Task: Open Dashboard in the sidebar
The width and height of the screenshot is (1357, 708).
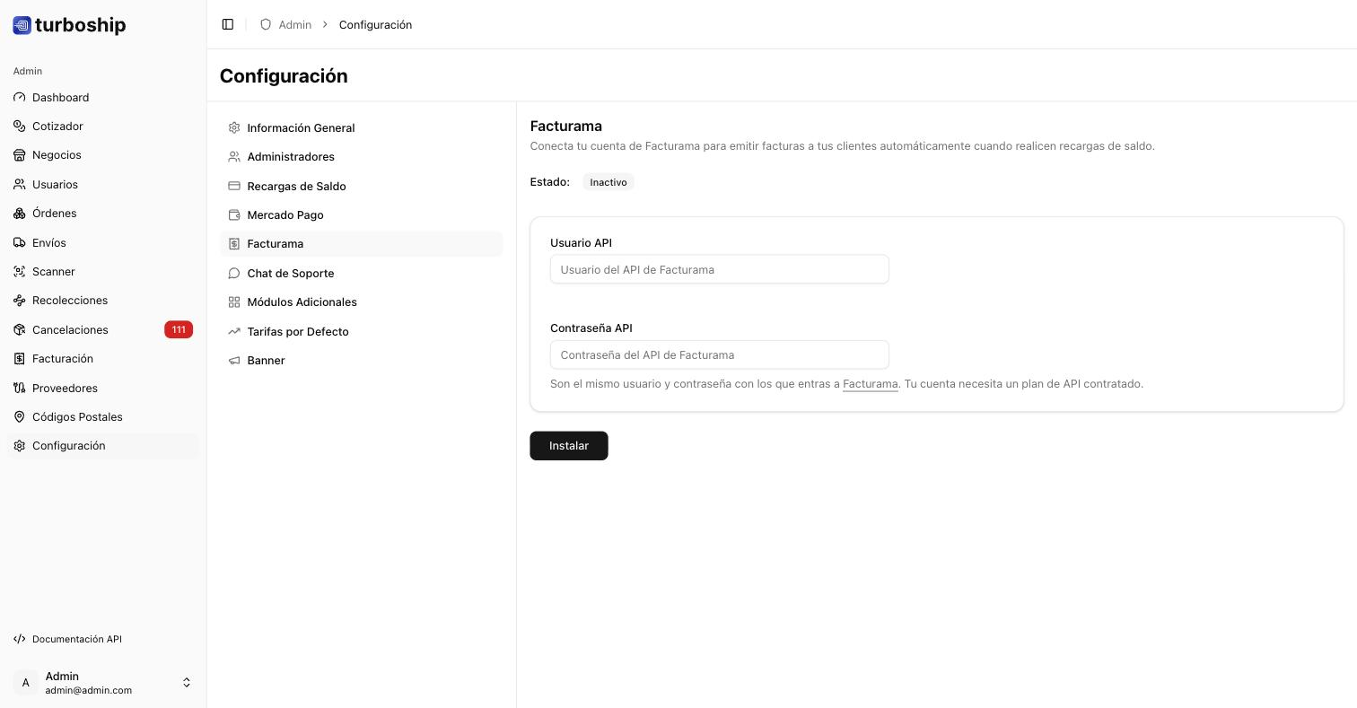Action: [x=103, y=97]
